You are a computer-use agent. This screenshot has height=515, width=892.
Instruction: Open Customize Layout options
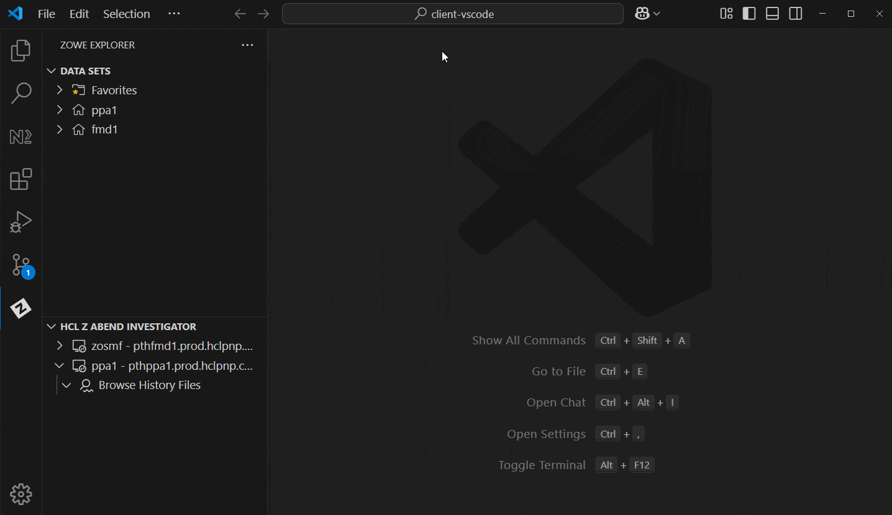tap(726, 14)
